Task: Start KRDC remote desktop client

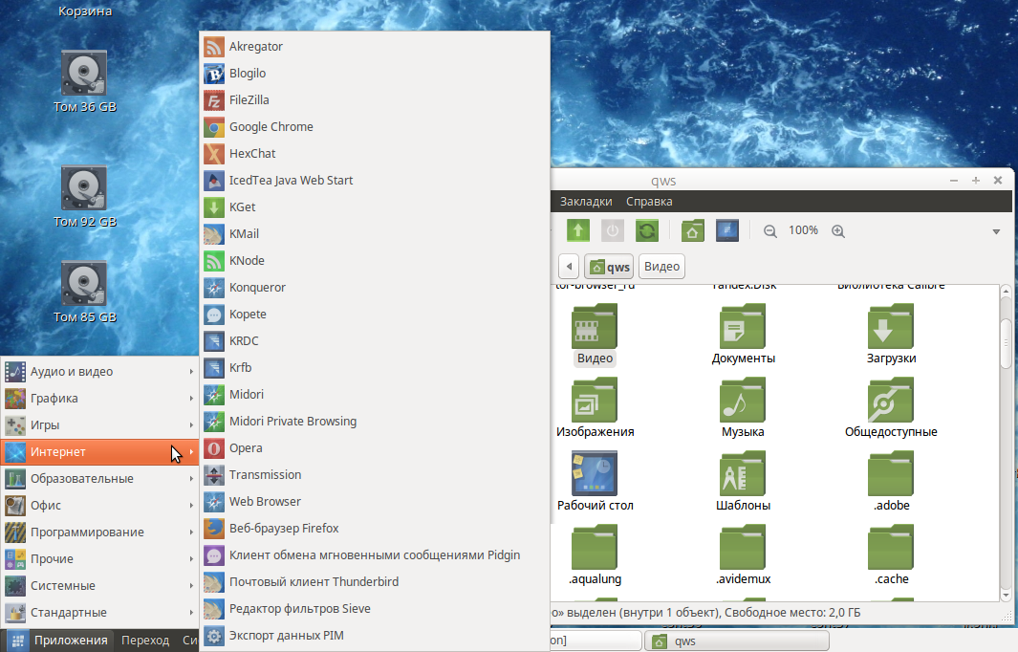Action: pos(375,341)
